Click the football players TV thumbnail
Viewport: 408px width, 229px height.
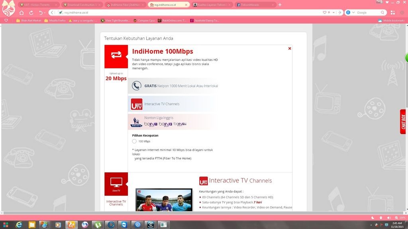click(164, 200)
